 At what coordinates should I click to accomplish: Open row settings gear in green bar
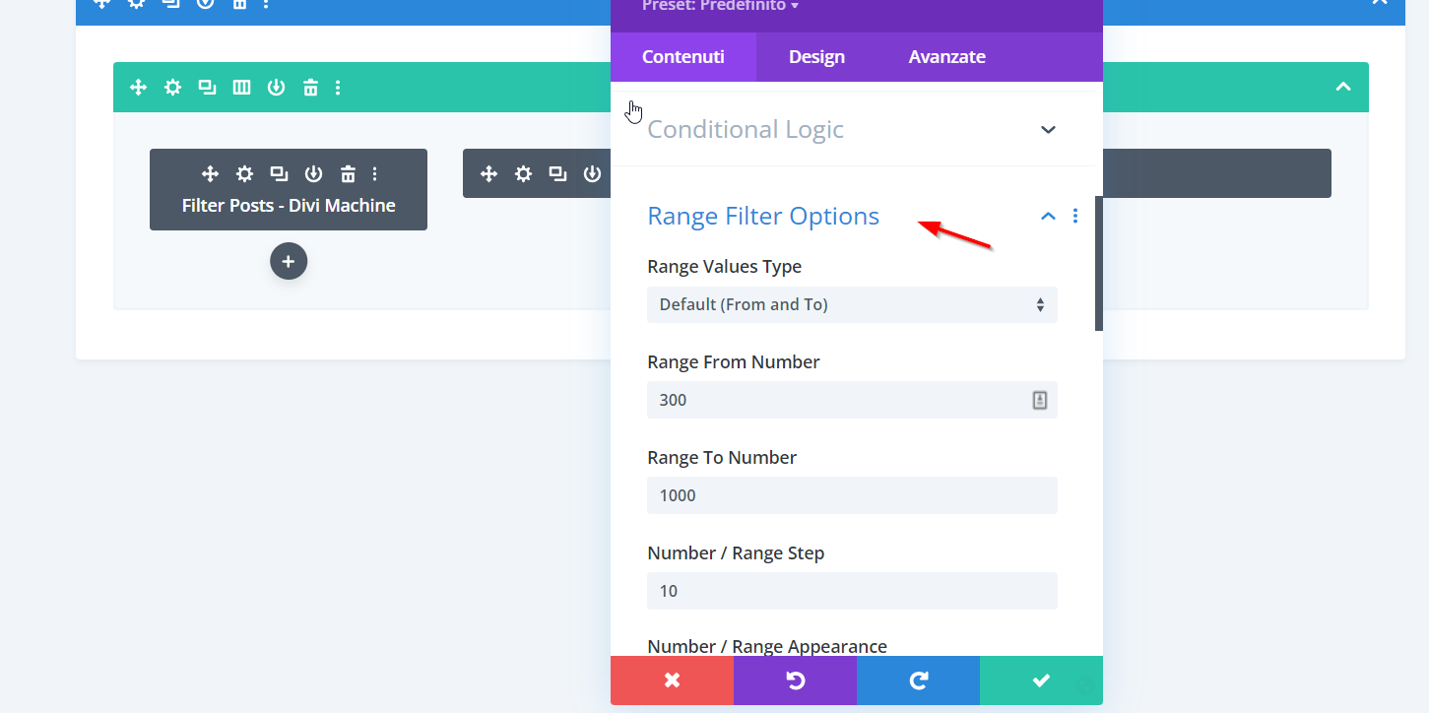pyautogui.click(x=172, y=88)
